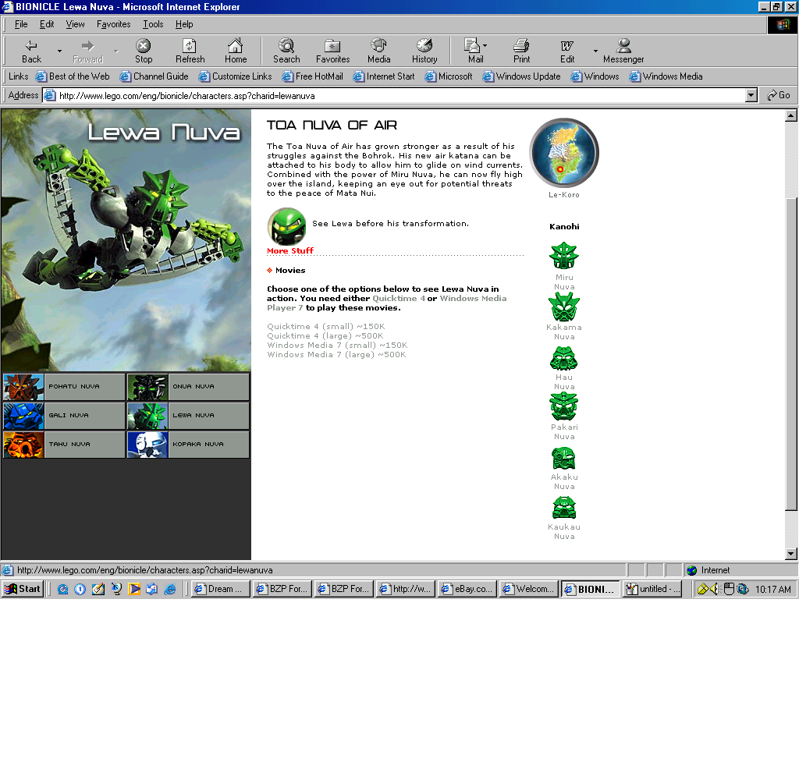Select Kopaka Nuva character
The image size is (799, 780).
pos(188,445)
